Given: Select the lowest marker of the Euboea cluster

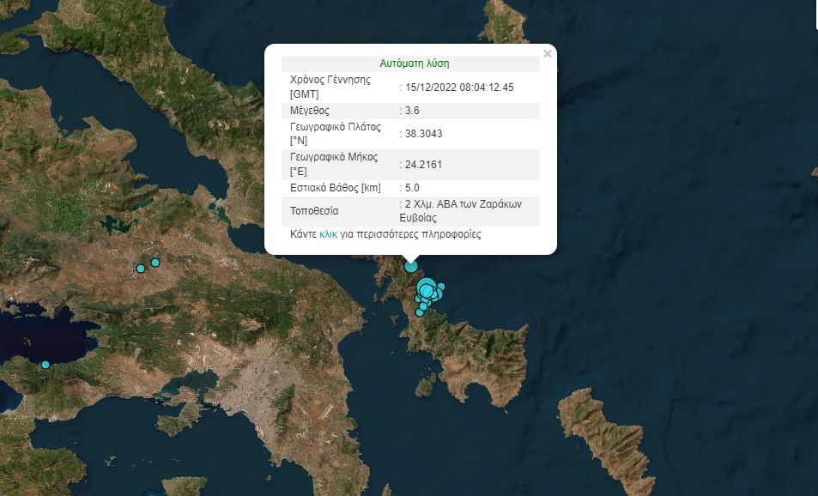Looking at the screenshot, I should pyautogui.click(x=419, y=312).
